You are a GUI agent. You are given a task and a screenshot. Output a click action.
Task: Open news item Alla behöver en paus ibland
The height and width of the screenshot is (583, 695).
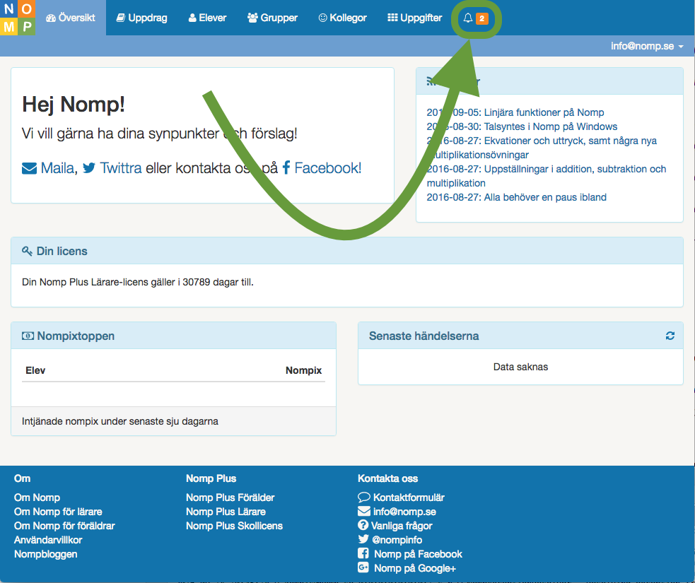pos(516,198)
